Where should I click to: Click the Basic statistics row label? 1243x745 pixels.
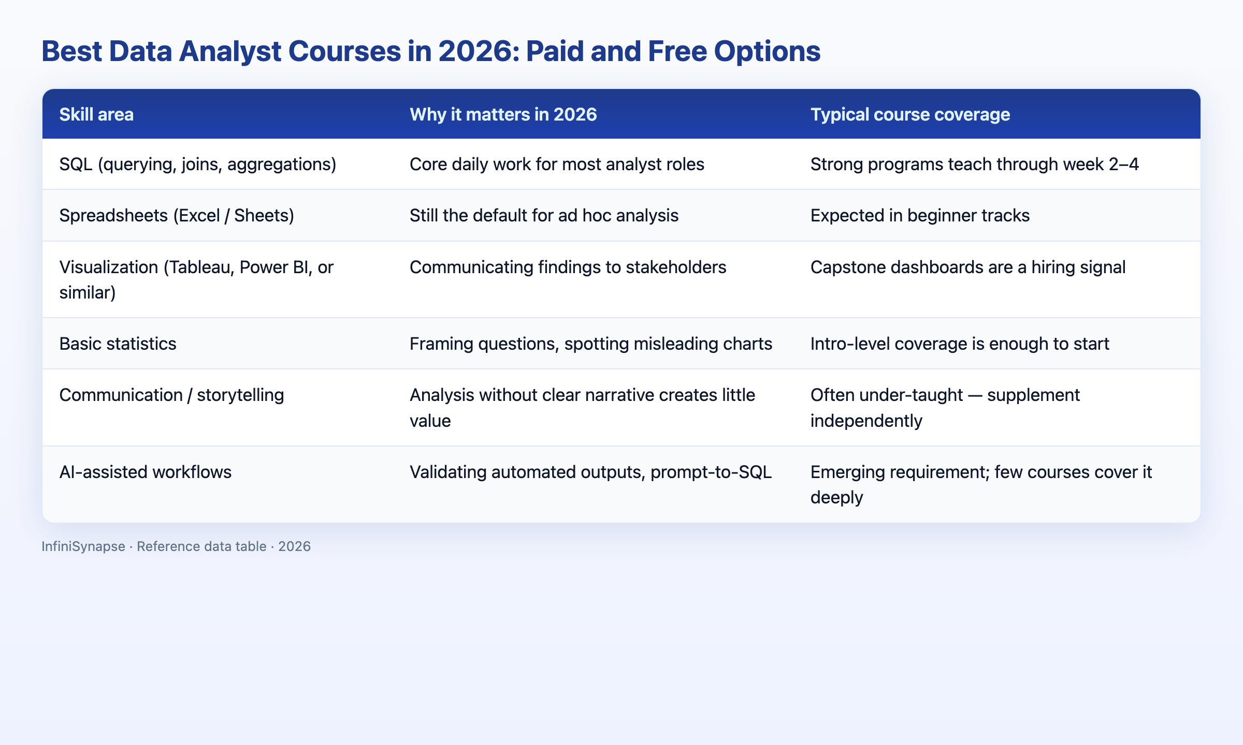tap(118, 344)
